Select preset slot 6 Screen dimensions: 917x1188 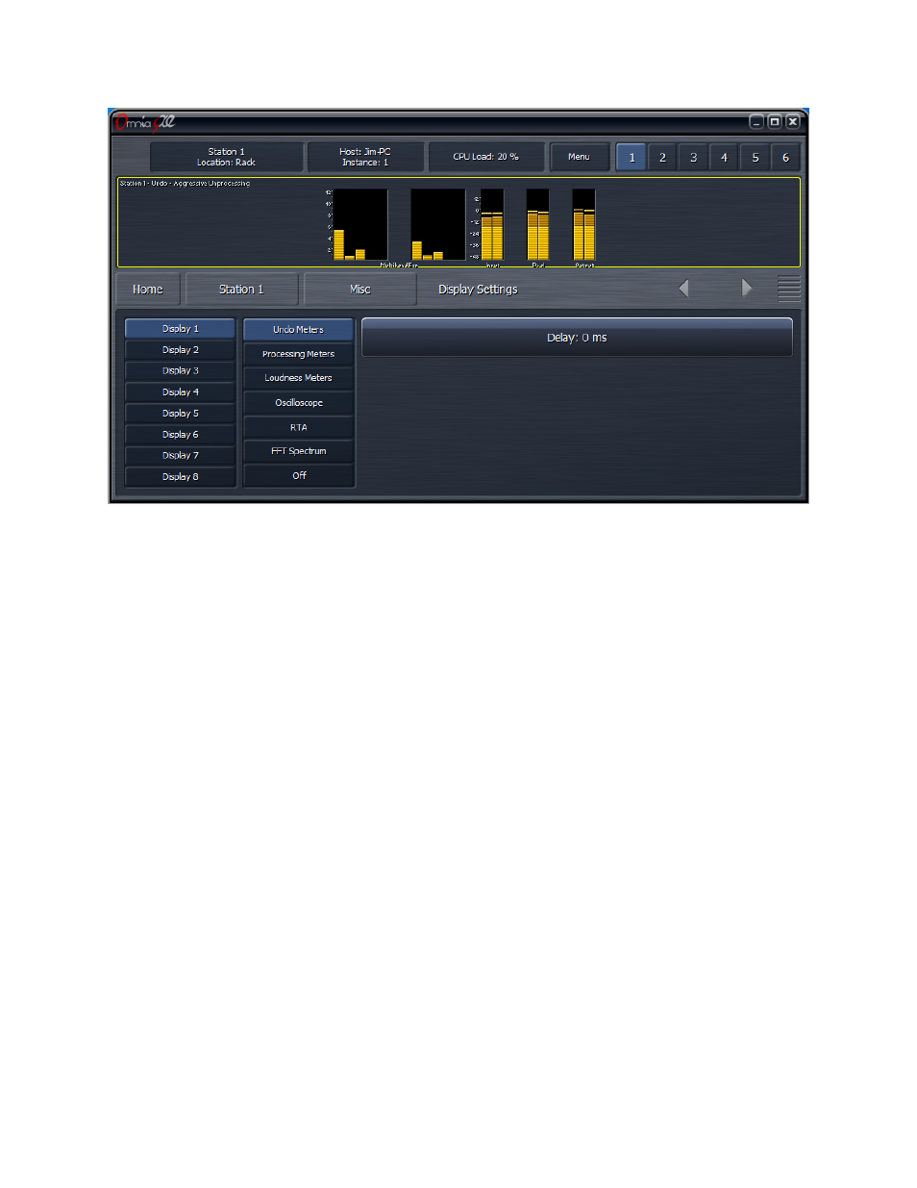[x=785, y=158]
